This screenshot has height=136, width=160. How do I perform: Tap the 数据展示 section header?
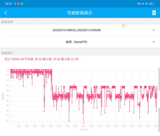7,53
